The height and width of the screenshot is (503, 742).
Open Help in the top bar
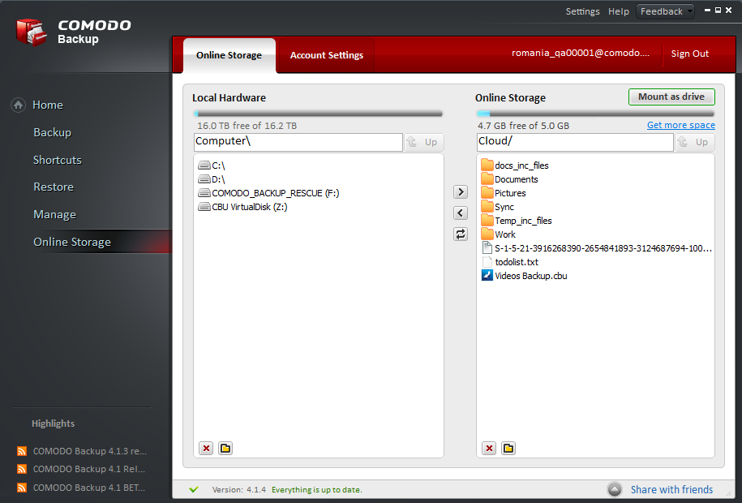point(619,11)
